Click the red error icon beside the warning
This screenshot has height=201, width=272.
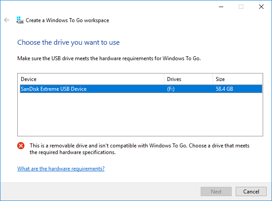coord(21,146)
